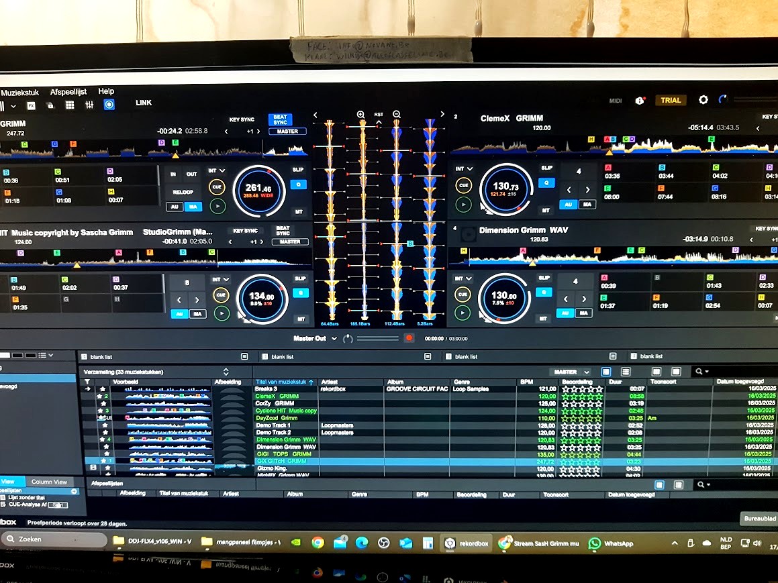Click CUE on the Dimension Grimm WAV deck
This screenshot has height=583, width=778.
(x=463, y=294)
